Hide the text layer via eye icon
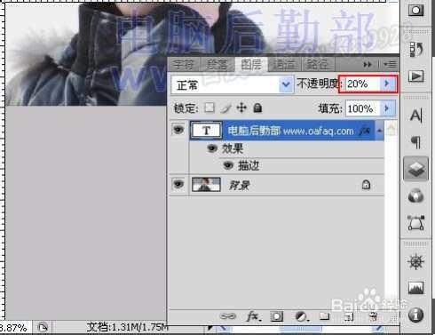Image resolution: width=435 pixels, height=335 pixels. 178,130
